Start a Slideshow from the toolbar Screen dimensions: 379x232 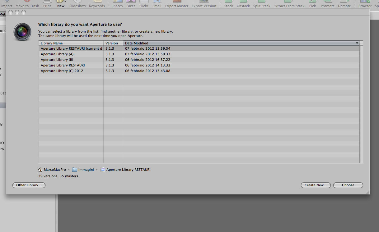click(77, 4)
